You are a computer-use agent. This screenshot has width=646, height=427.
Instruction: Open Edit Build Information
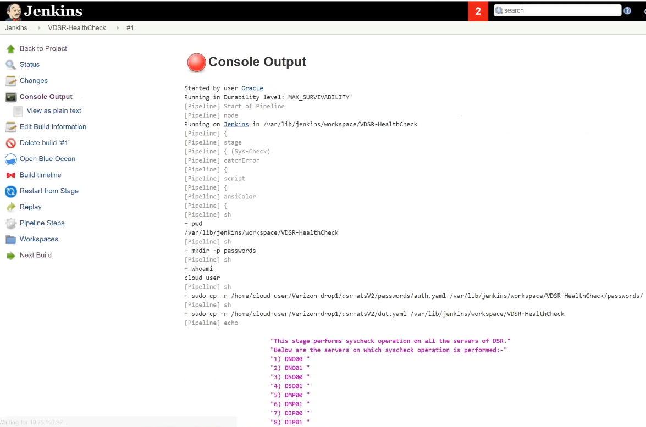coord(53,127)
